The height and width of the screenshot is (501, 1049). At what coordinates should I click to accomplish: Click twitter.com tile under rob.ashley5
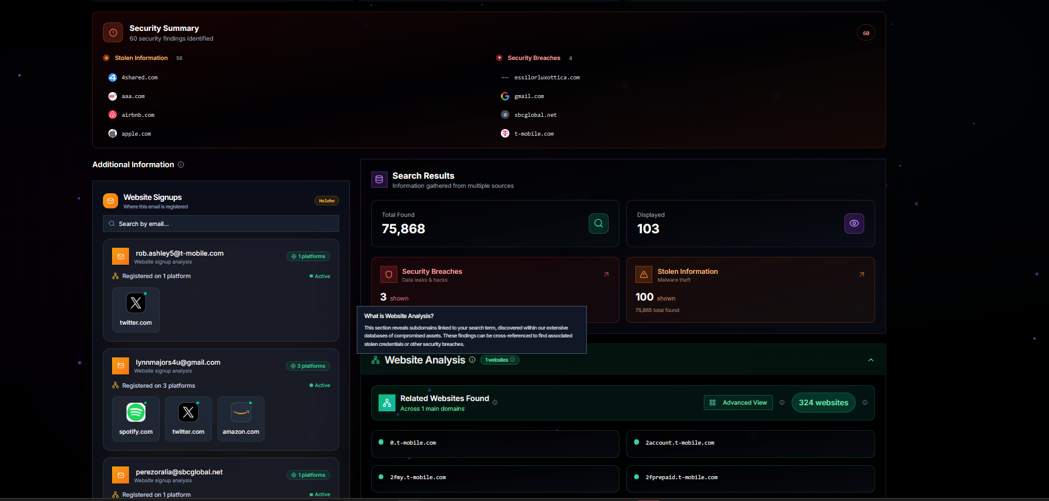click(x=136, y=310)
